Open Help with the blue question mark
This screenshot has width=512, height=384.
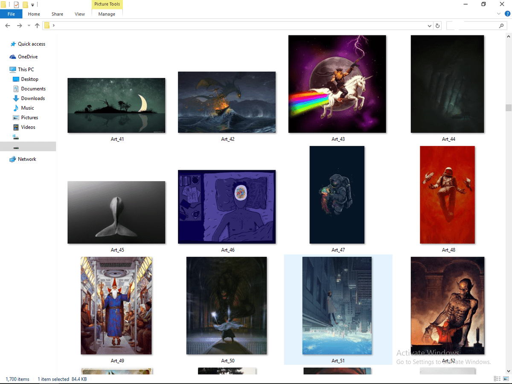click(x=507, y=14)
